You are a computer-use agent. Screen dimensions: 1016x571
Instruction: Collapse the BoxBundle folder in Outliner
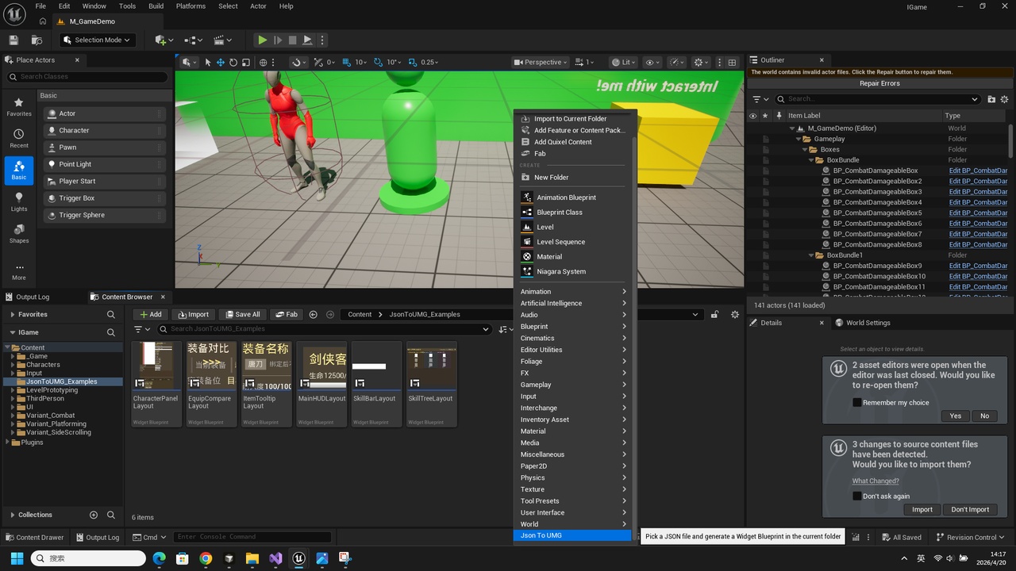(x=811, y=160)
